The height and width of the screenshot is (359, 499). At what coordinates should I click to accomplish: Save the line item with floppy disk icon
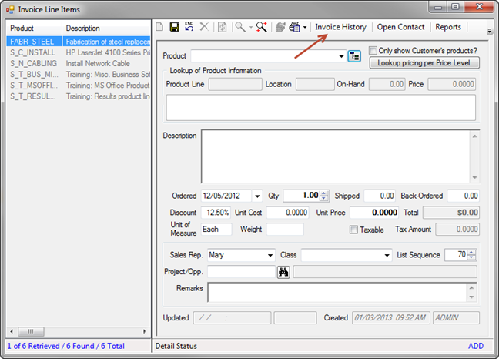174,27
